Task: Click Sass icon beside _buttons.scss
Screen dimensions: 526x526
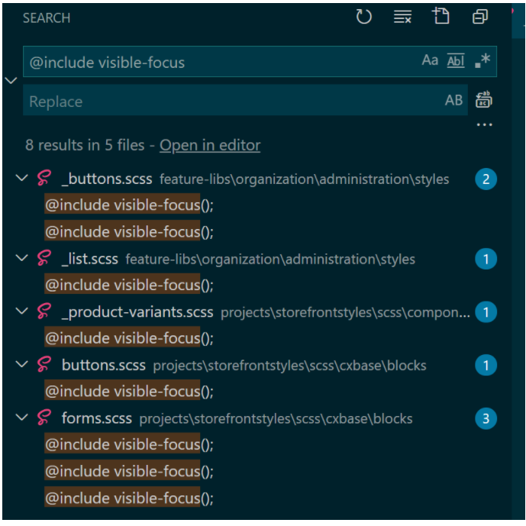Action: click(44, 178)
